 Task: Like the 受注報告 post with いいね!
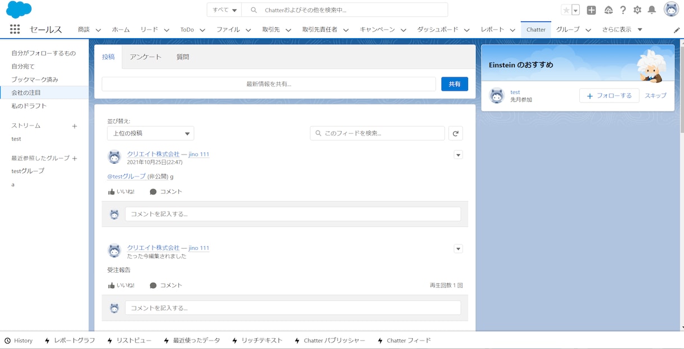121,285
